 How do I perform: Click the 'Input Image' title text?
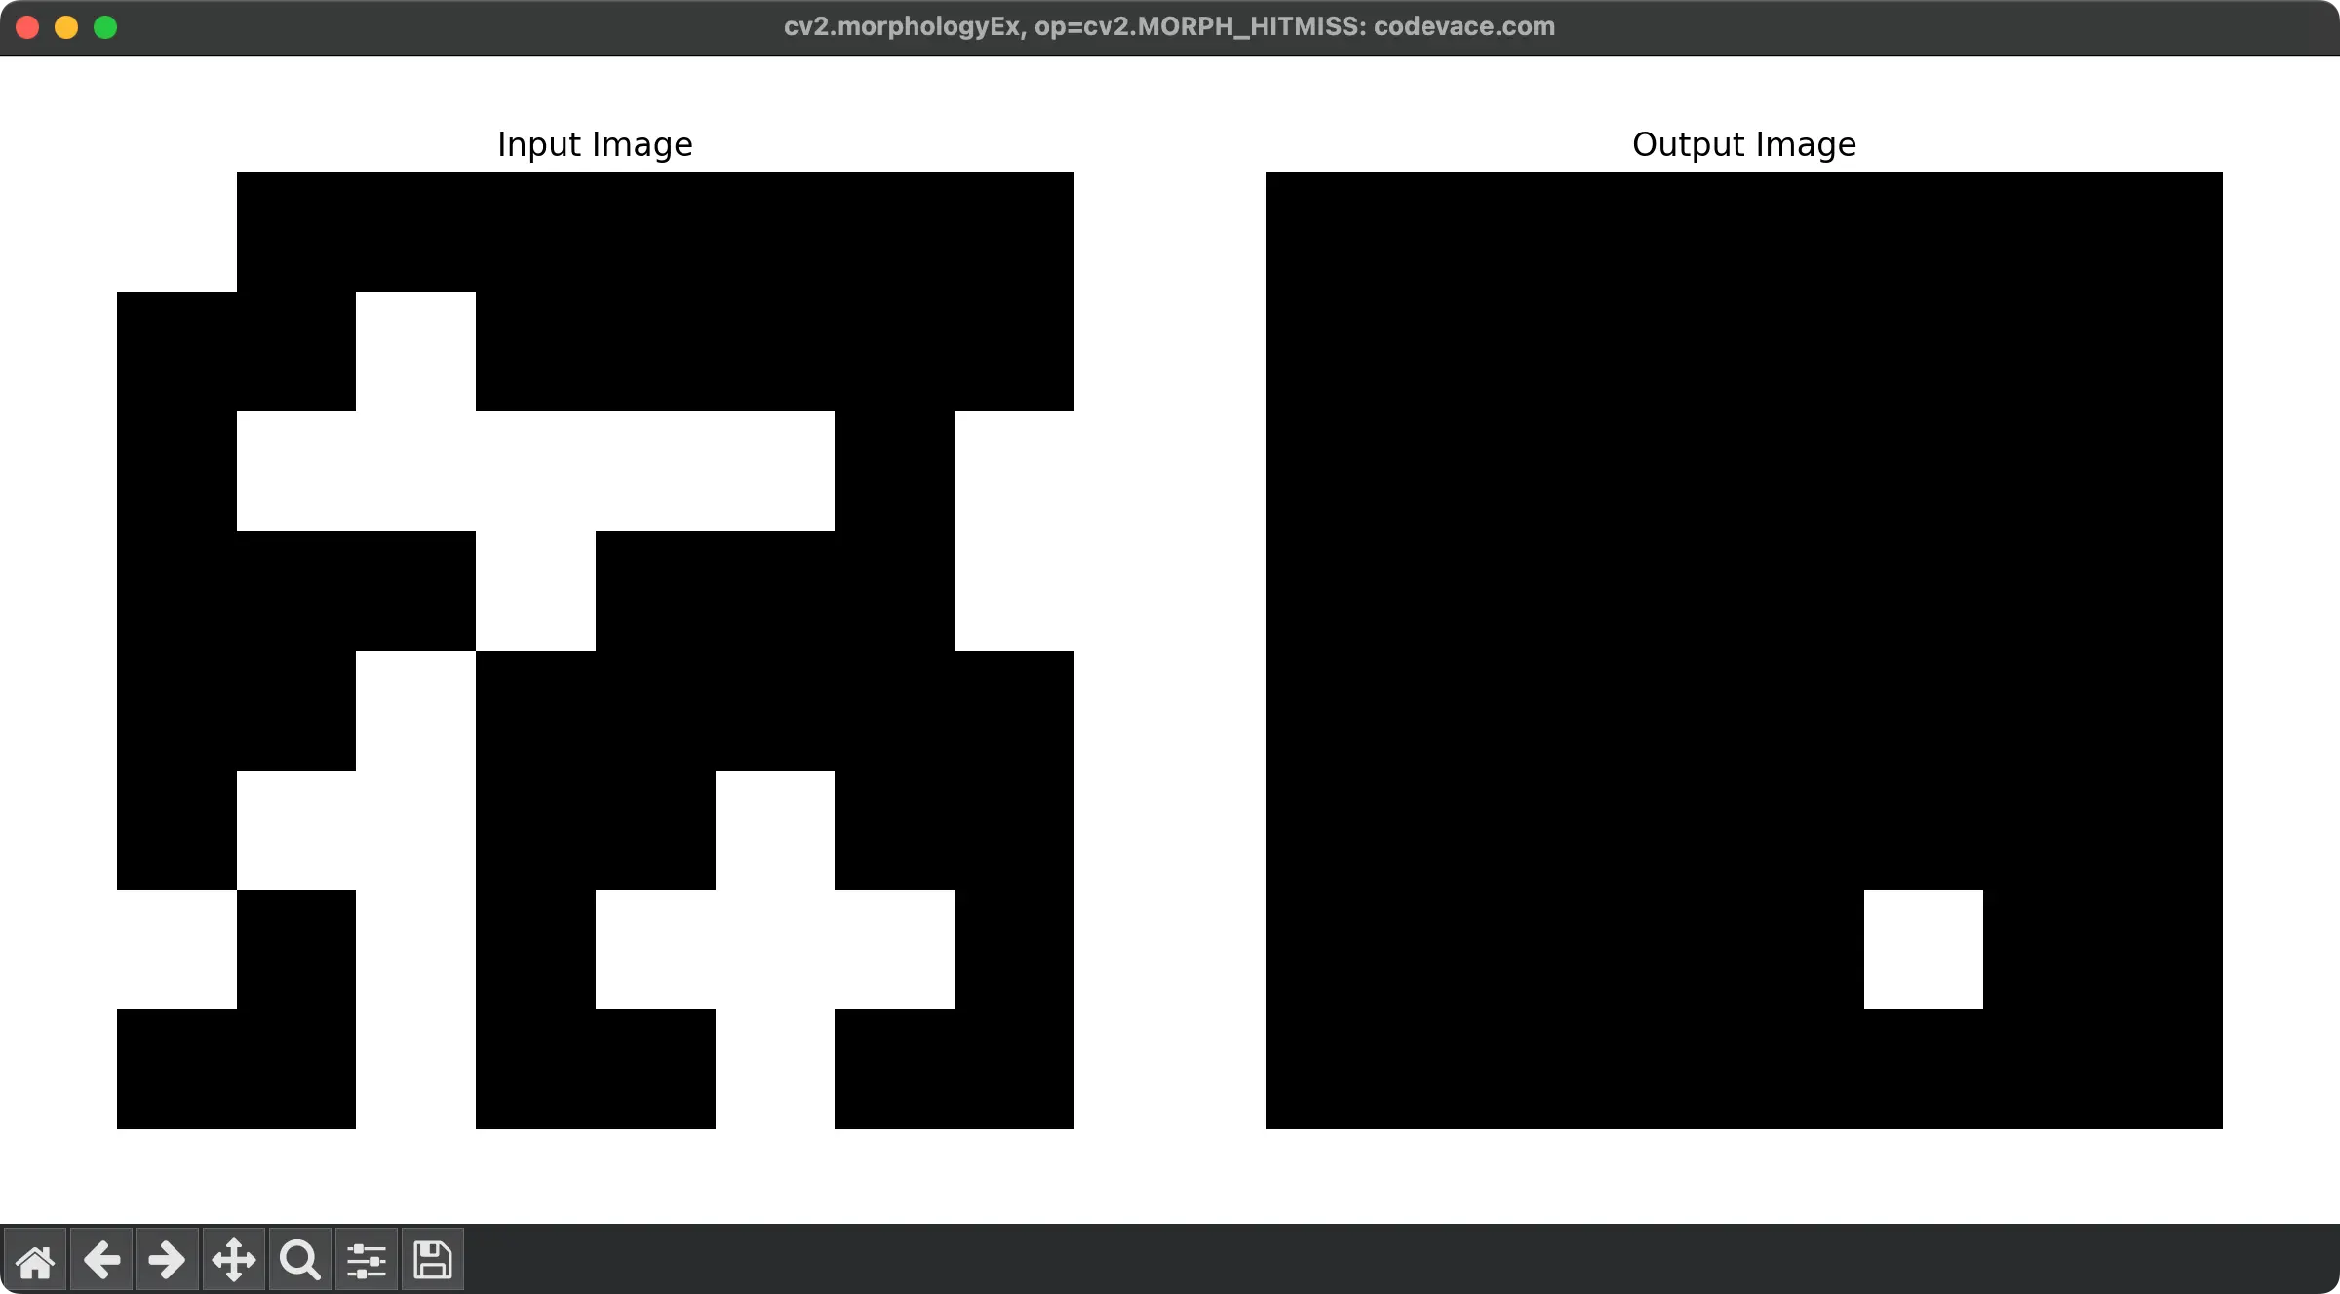[595, 144]
